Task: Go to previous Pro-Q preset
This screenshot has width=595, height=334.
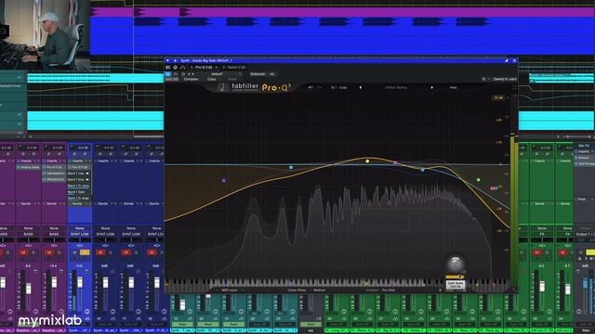Action: [360, 87]
